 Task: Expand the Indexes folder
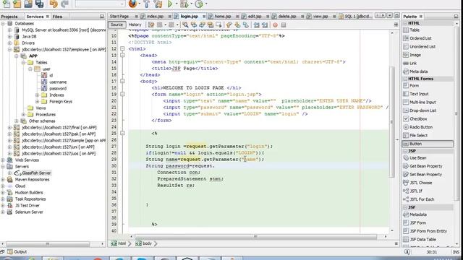point(37,95)
